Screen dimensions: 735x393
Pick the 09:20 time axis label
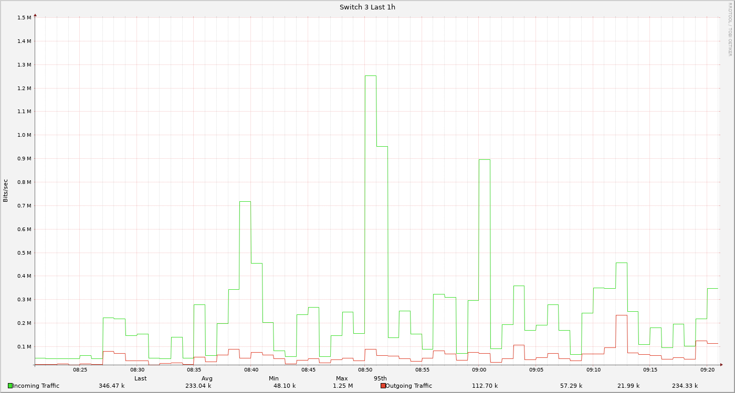(707, 369)
